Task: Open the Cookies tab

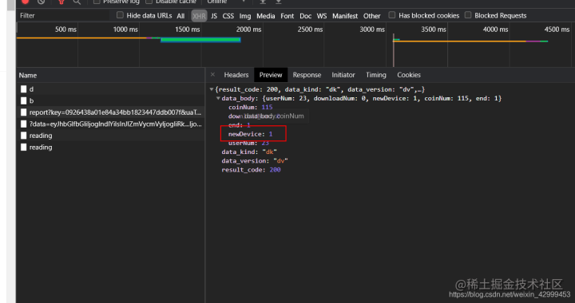Action: pyautogui.click(x=409, y=75)
